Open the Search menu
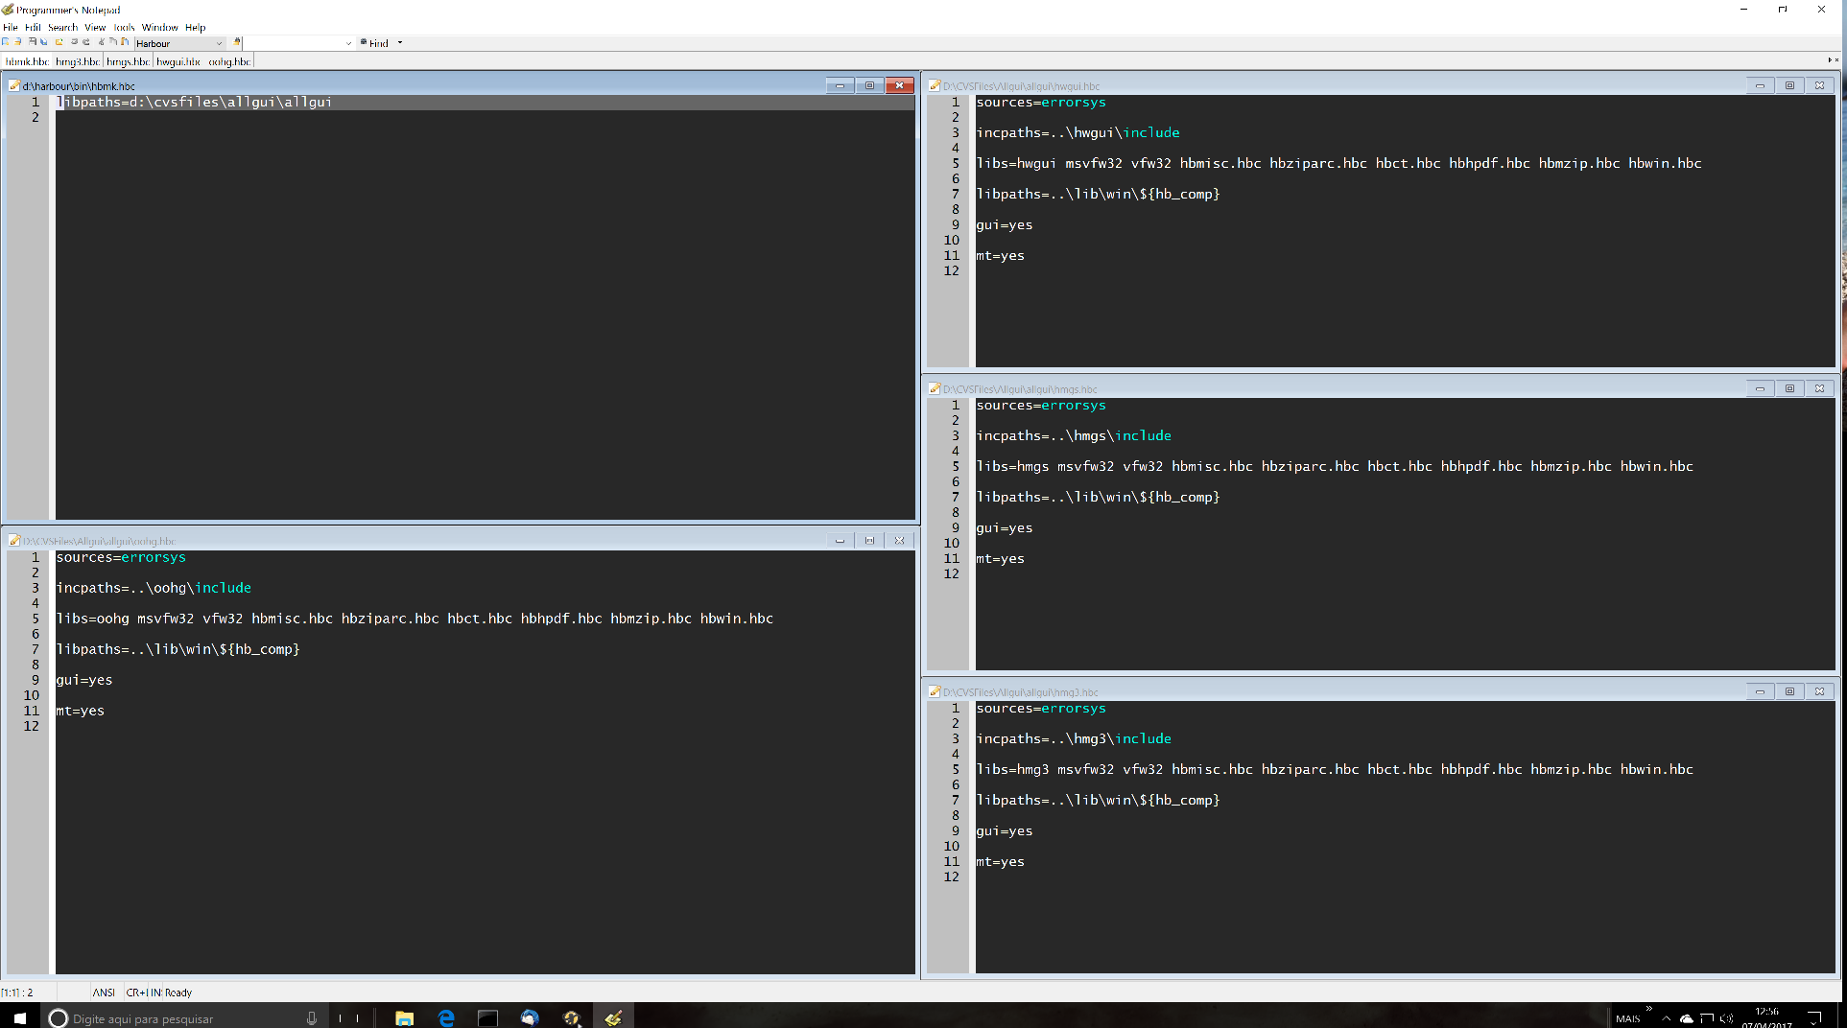 (x=62, y=28)
